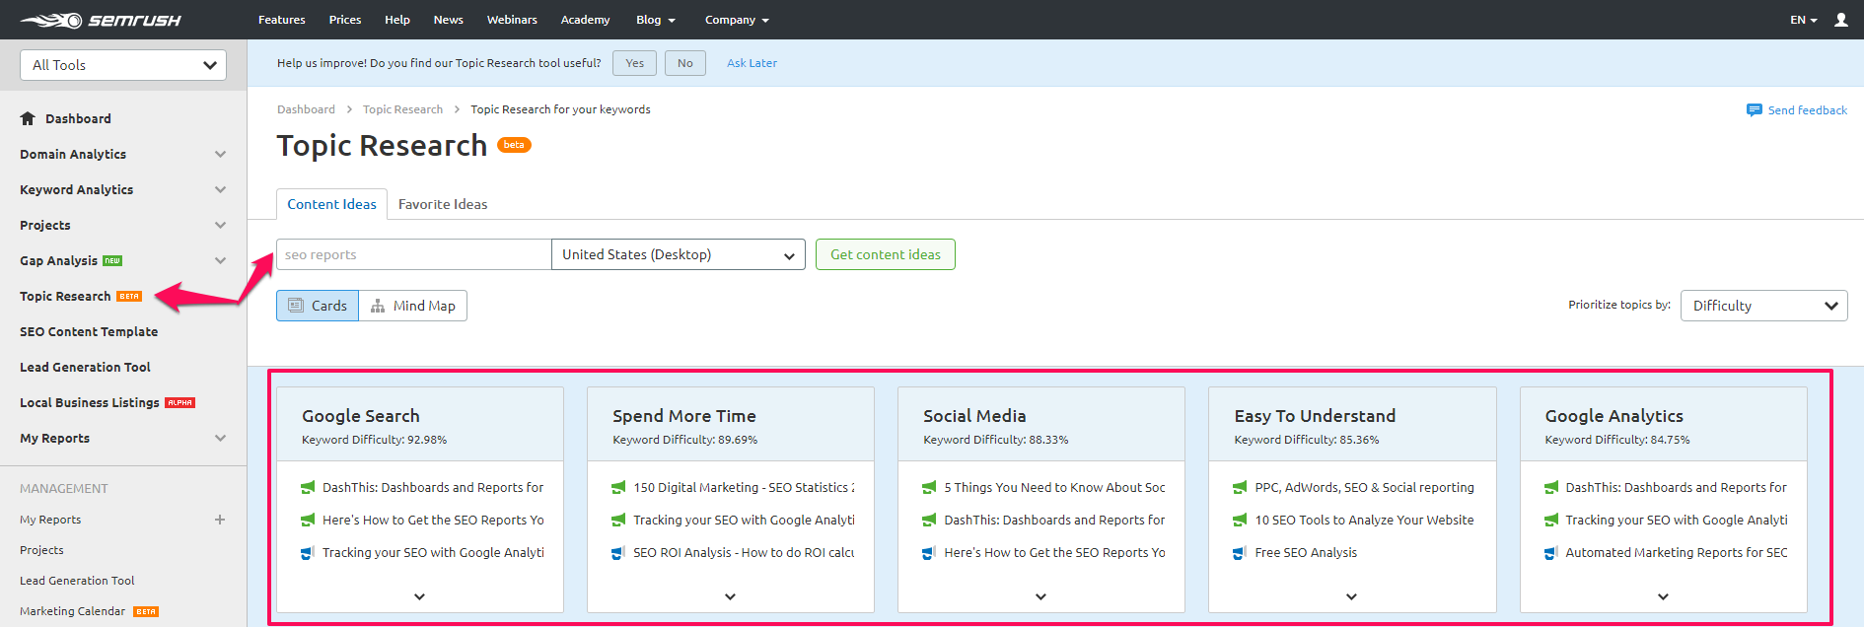The height and width of the screenshot is (627, 1864).
Task: Expand the My Reports sidebar section chevron
Action: 220,438
